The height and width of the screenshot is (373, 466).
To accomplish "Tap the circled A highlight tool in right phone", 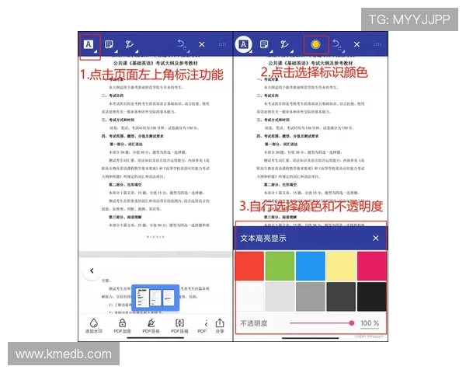I will 243,44.
